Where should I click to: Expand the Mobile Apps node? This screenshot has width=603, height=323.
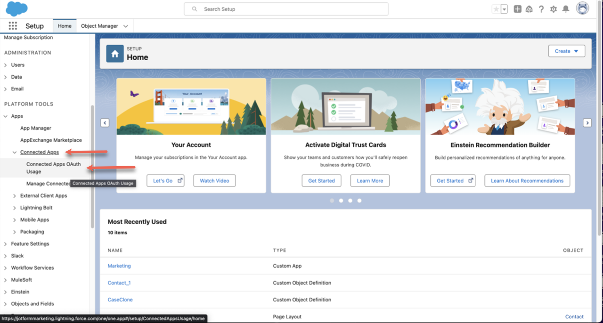15,220
